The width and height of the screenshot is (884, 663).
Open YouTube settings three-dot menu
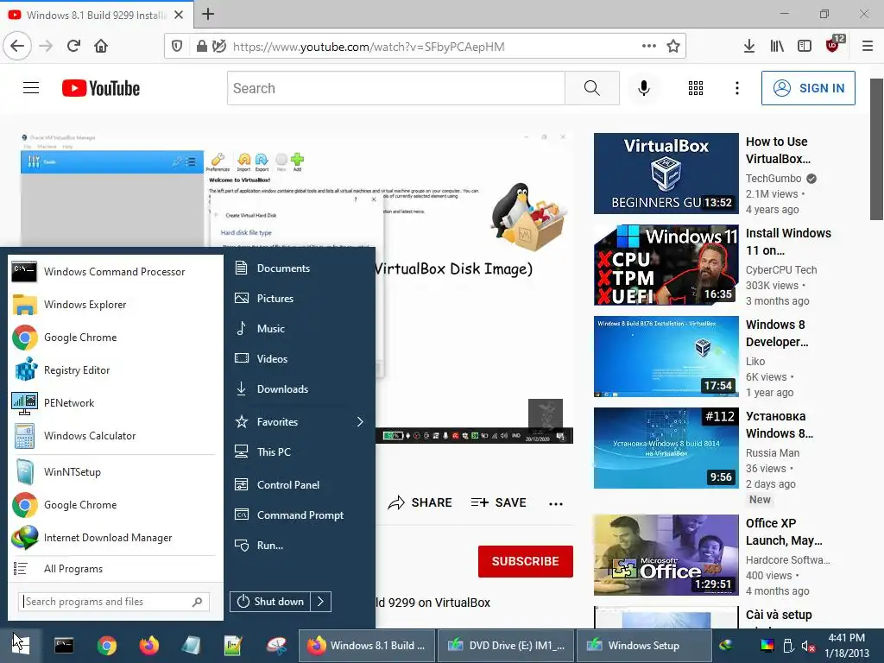[737, 88]
